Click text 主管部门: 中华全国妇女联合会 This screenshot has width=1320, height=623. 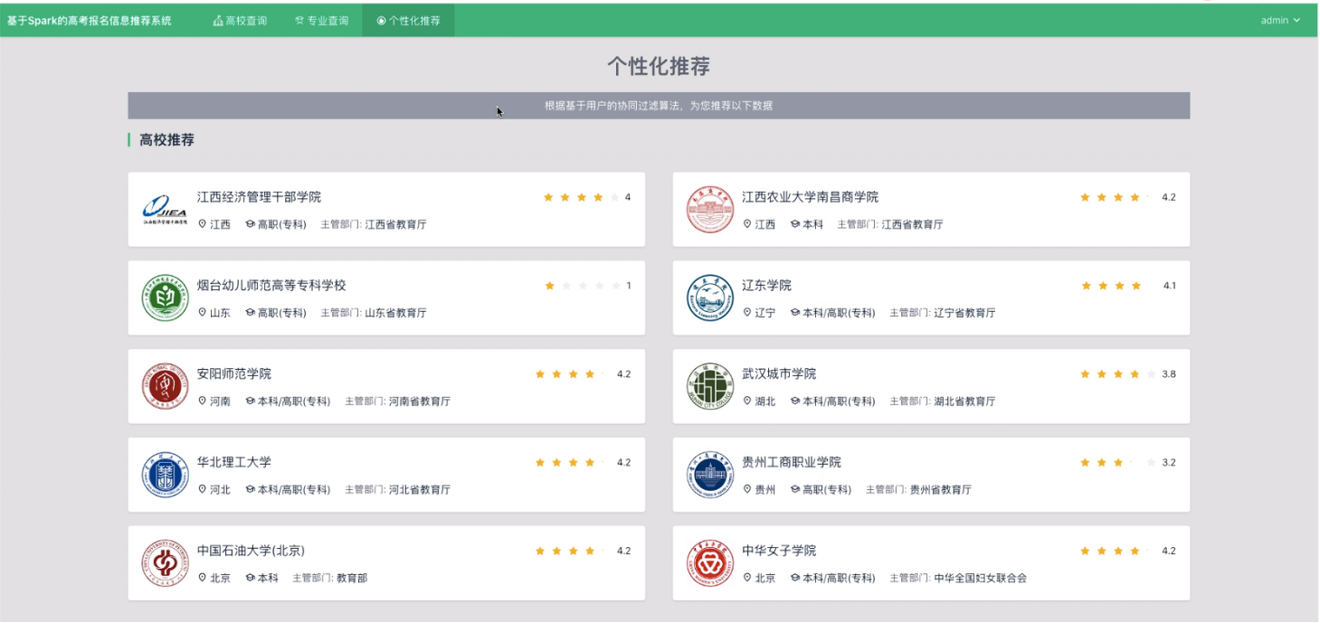tap(958, 579)
